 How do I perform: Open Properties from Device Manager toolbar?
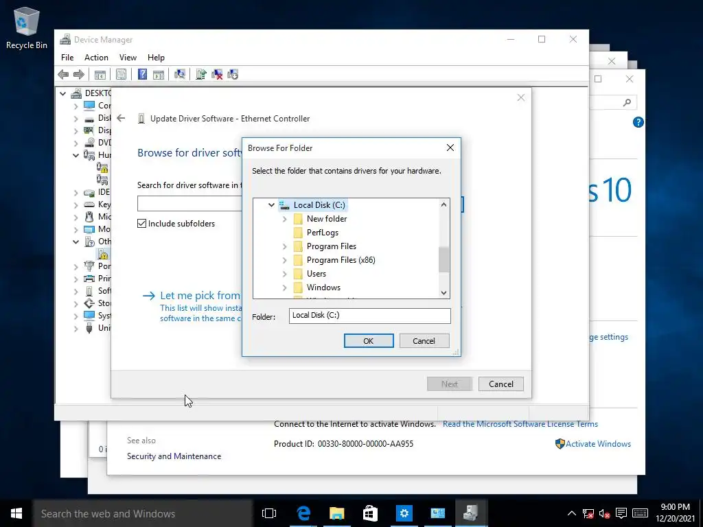point(121,74)
